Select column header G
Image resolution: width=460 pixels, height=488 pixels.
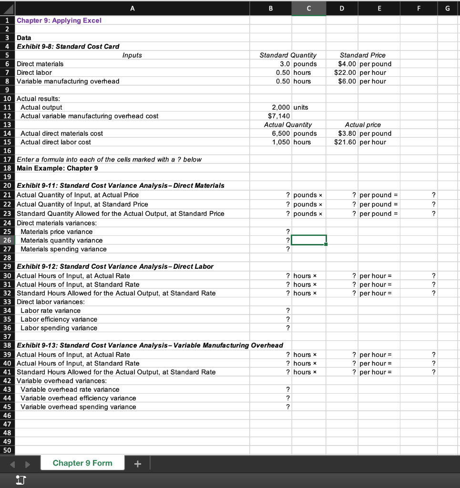tap(448, 8)
